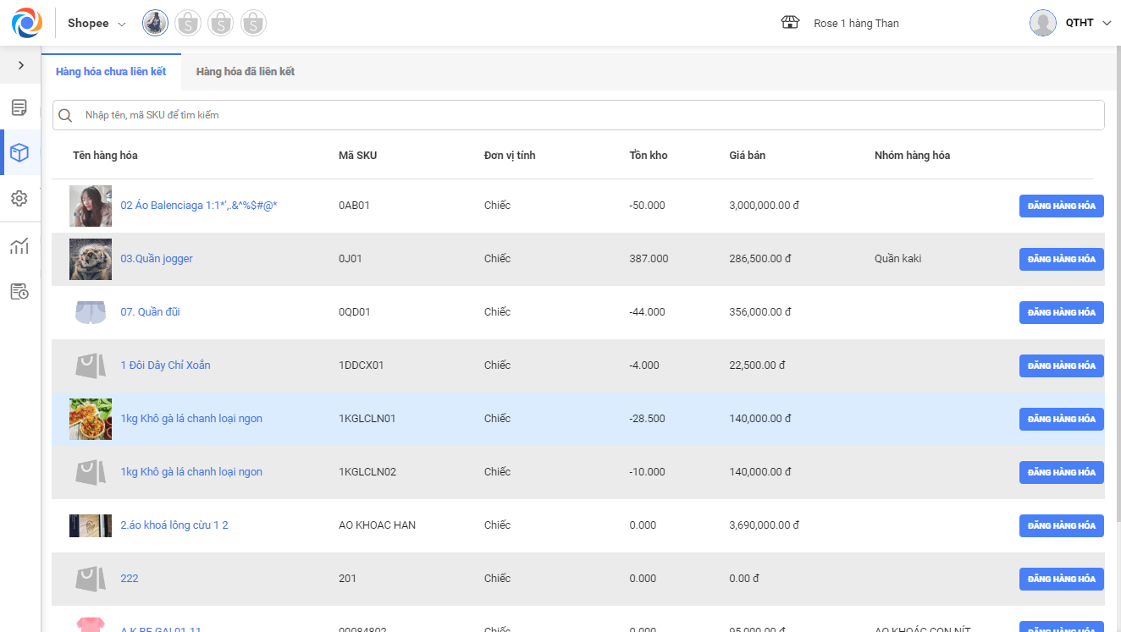The image size is (1121, 632).
Task: Open the Shopee channel dropdown
Action: coord(97,24)
